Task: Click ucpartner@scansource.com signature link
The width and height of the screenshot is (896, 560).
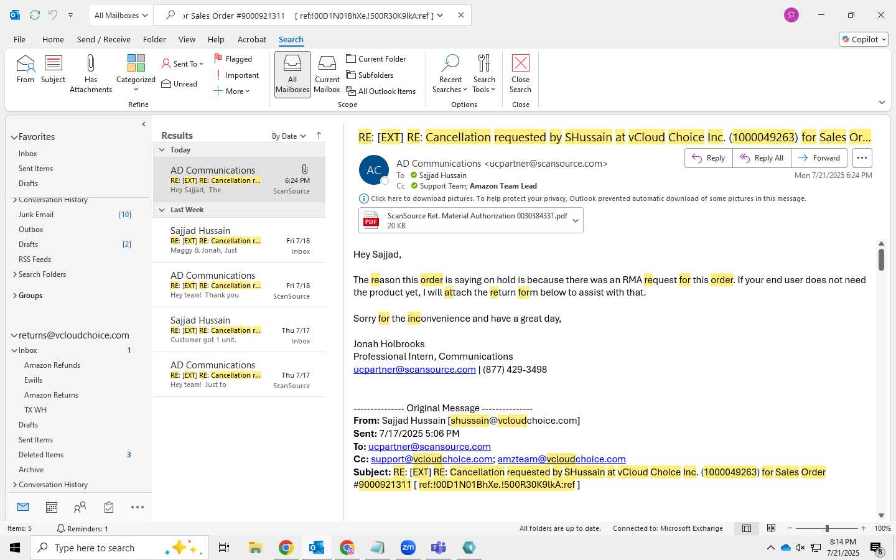Action: click(x=414, y=370)
